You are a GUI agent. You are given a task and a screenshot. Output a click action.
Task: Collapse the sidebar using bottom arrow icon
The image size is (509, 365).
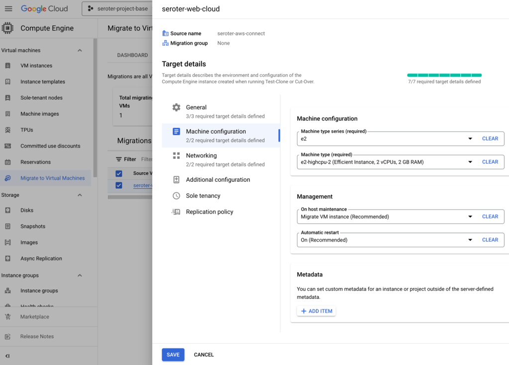(7, 356)
